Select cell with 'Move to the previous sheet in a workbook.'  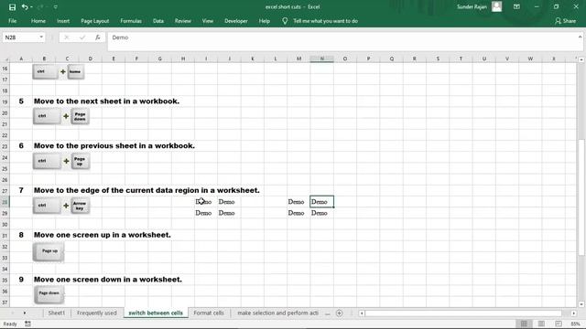pyautogui.click(x=114, y=145)
